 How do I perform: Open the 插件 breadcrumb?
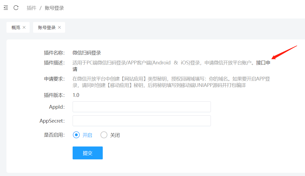click(x=31, y=8)
